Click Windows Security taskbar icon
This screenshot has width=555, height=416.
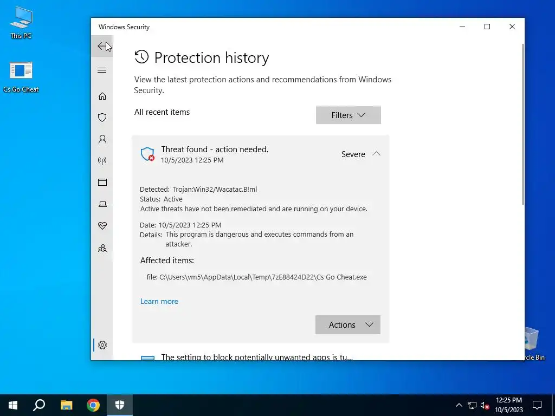tap(120, 405)
